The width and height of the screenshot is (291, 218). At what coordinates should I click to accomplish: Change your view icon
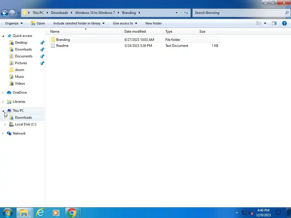click(x=259, y=23)
